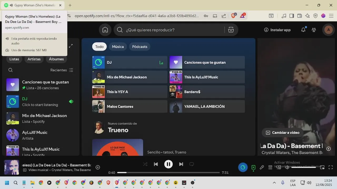Open Brave Shields lion icon

[233, 16]
